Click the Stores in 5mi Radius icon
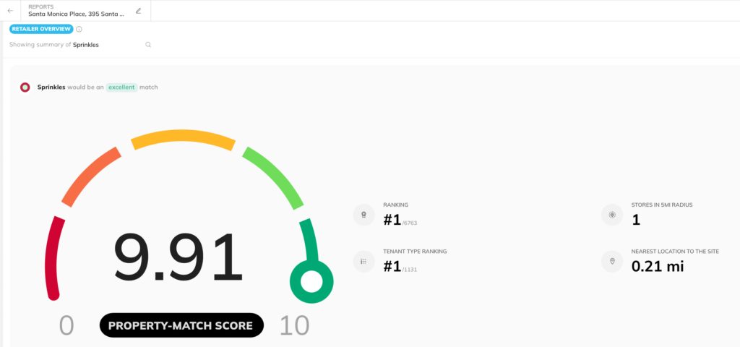Viewport: 740px width, 347px height. pos(612,215)
